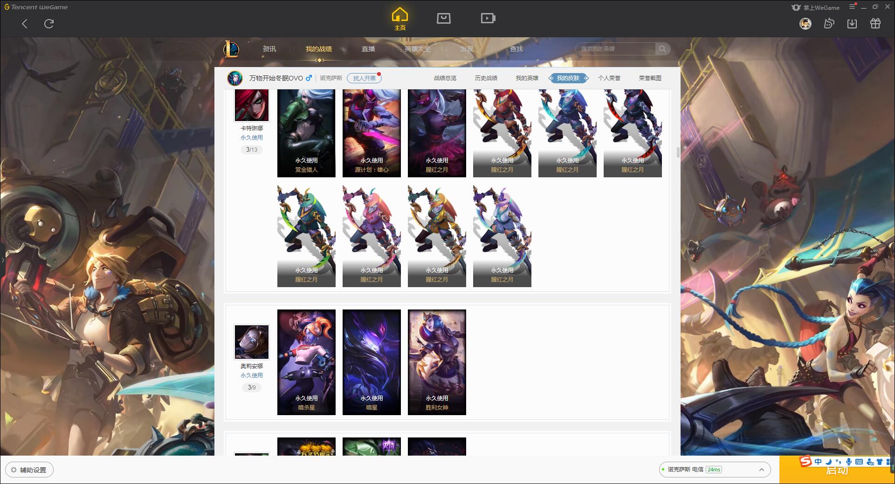Focus the 搜索我的英雄 search field
This screenshot has width=895, height=484.
pyautogui.click(x=616, y=49)
